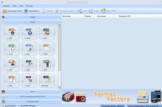Screen dimensions: 162x107
Task: Click the application icon in title bar
Action: 2,2
